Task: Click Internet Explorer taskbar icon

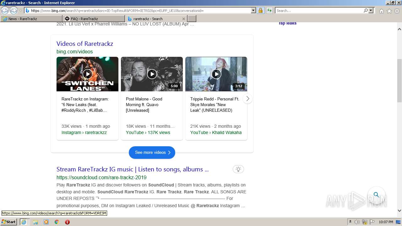Action: (x=24, y=222)
